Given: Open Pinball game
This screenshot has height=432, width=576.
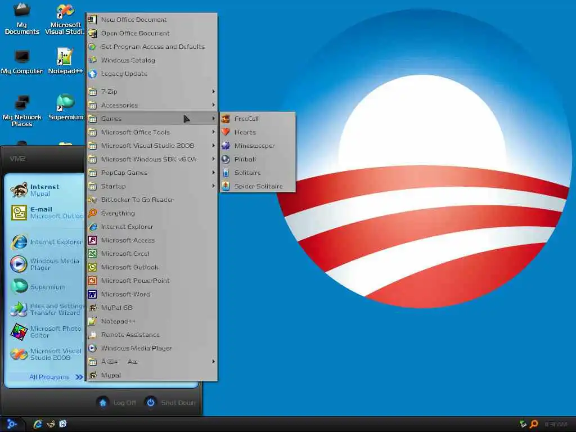Looking at the screenshot, I should [258, 159].
